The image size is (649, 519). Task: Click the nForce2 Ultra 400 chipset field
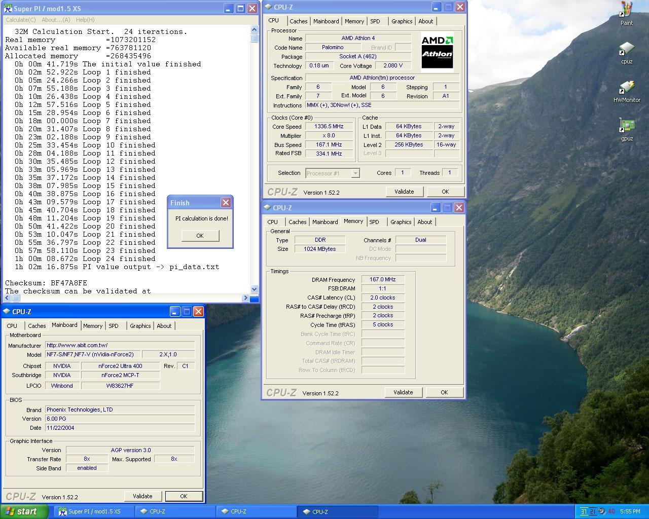120,366
